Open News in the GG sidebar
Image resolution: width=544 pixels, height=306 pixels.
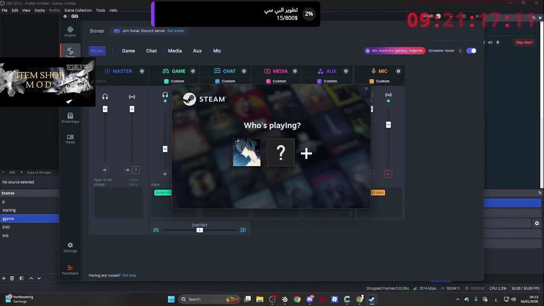coord(70,139)
